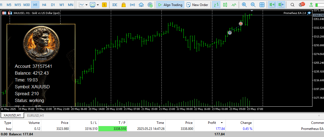Image resolution: width=324 pixels, height=137 pixels.
Task: Click the Status: working line
Action: 29,100
